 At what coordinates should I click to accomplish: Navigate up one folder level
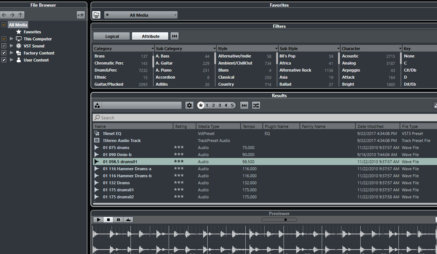pyautogui.click(x=21, y=15)
